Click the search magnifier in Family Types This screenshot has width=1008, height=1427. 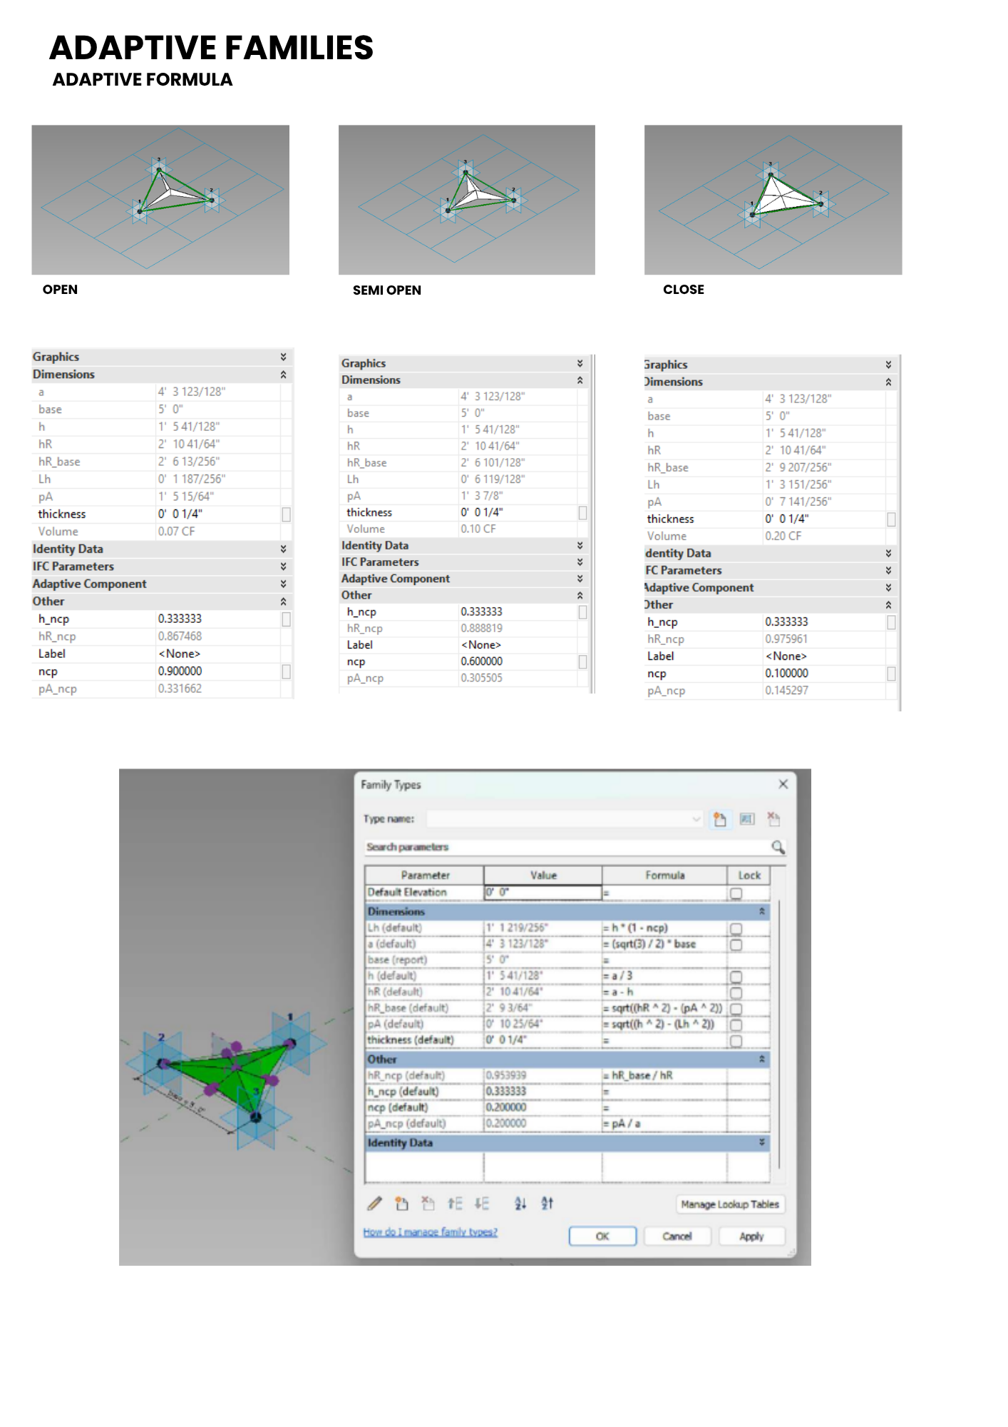point(778,847)
